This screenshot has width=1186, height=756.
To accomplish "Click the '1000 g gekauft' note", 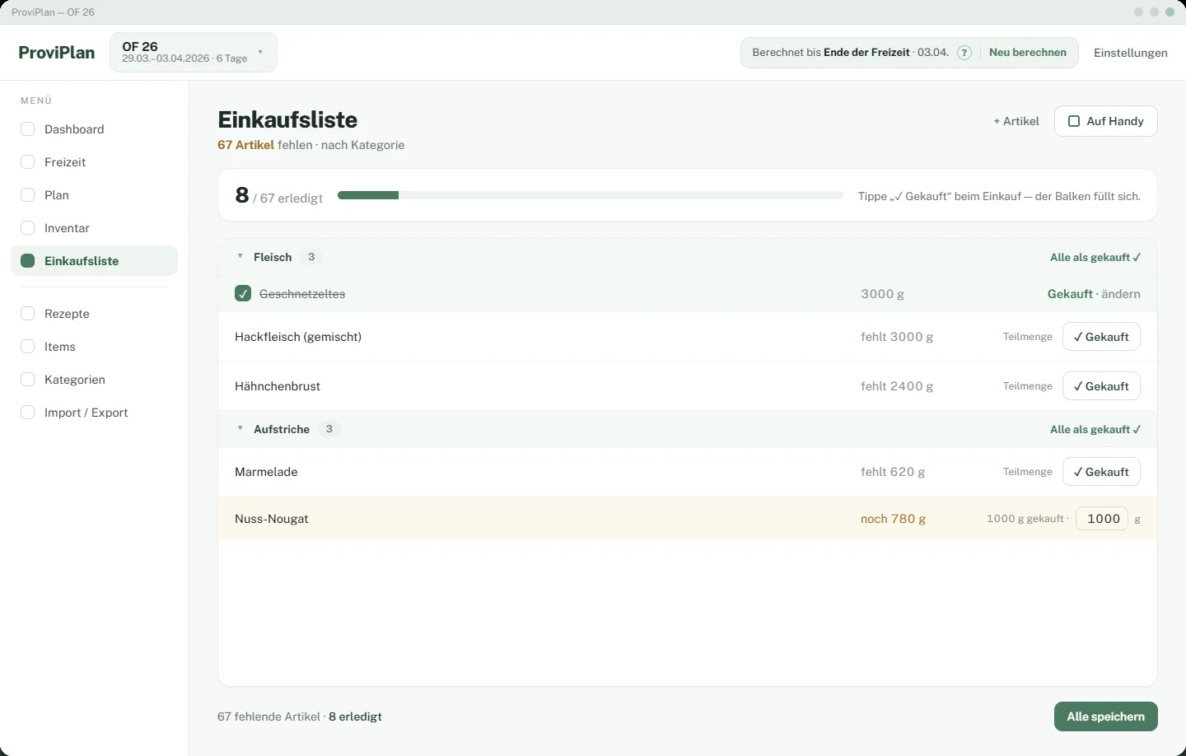I will [x=1025, y=519].
